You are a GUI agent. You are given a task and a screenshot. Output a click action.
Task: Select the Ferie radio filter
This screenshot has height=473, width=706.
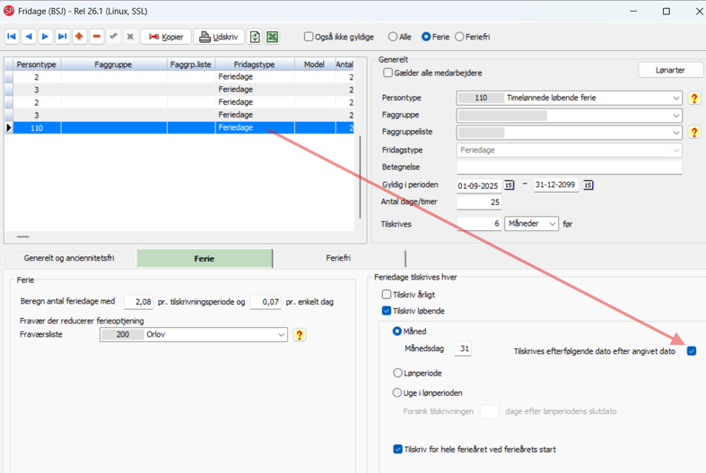(x=426, y=37)
